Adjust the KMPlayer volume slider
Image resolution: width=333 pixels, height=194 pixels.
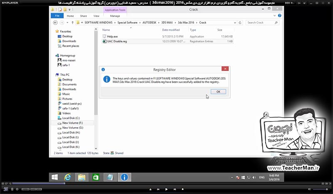click(x=321, y=189)
